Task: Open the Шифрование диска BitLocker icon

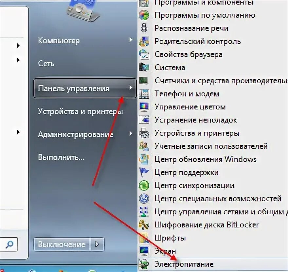Action: pos(144,225)
